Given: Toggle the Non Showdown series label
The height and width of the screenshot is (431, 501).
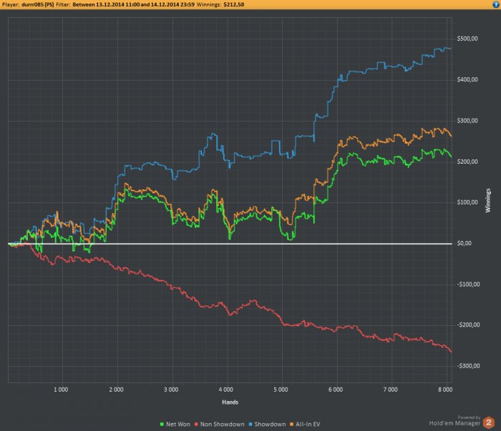Looking at the screenshot, I should pos(223,425).
